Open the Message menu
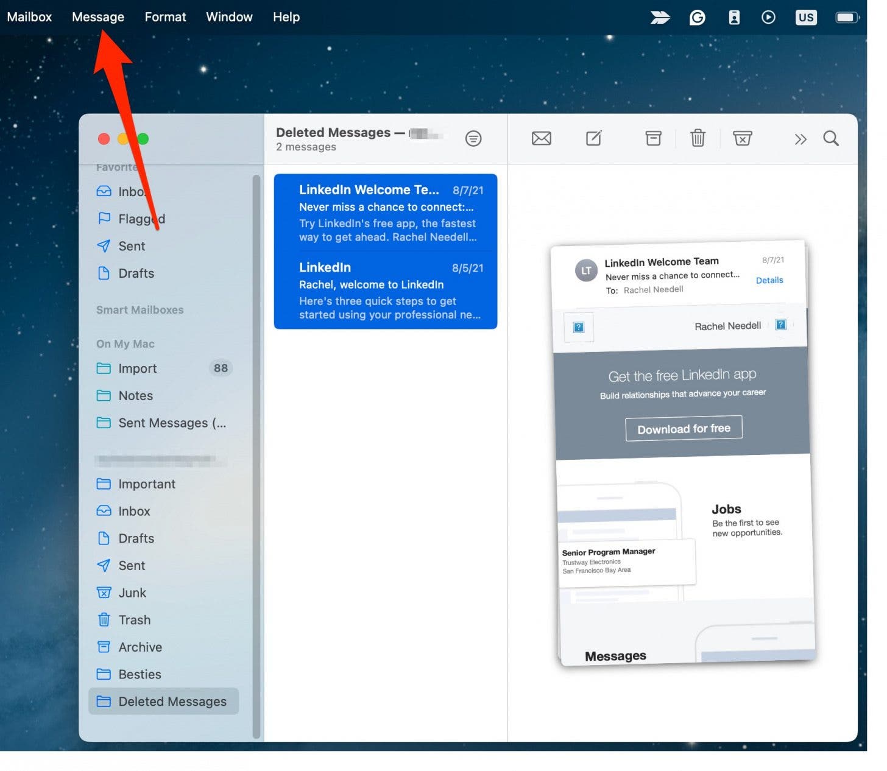The image size is (887, 771). tap(98, 17)
